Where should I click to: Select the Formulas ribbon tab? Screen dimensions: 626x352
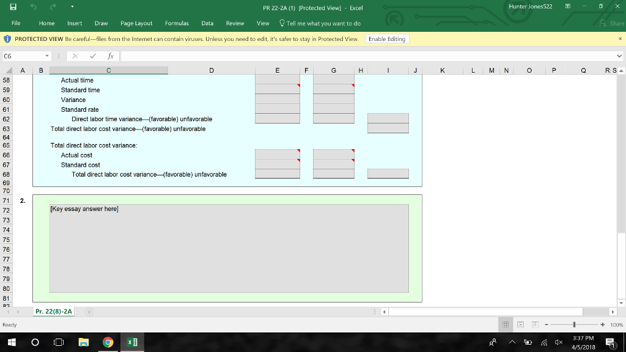177,23
